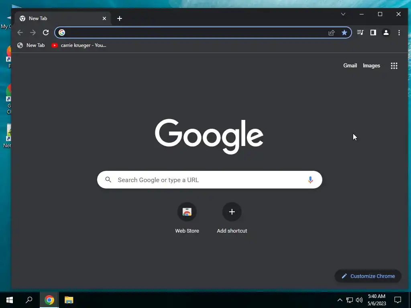The height and width of the screenshot is (308, 411).
Task: Share this page via the share icon
Action: 331,32
